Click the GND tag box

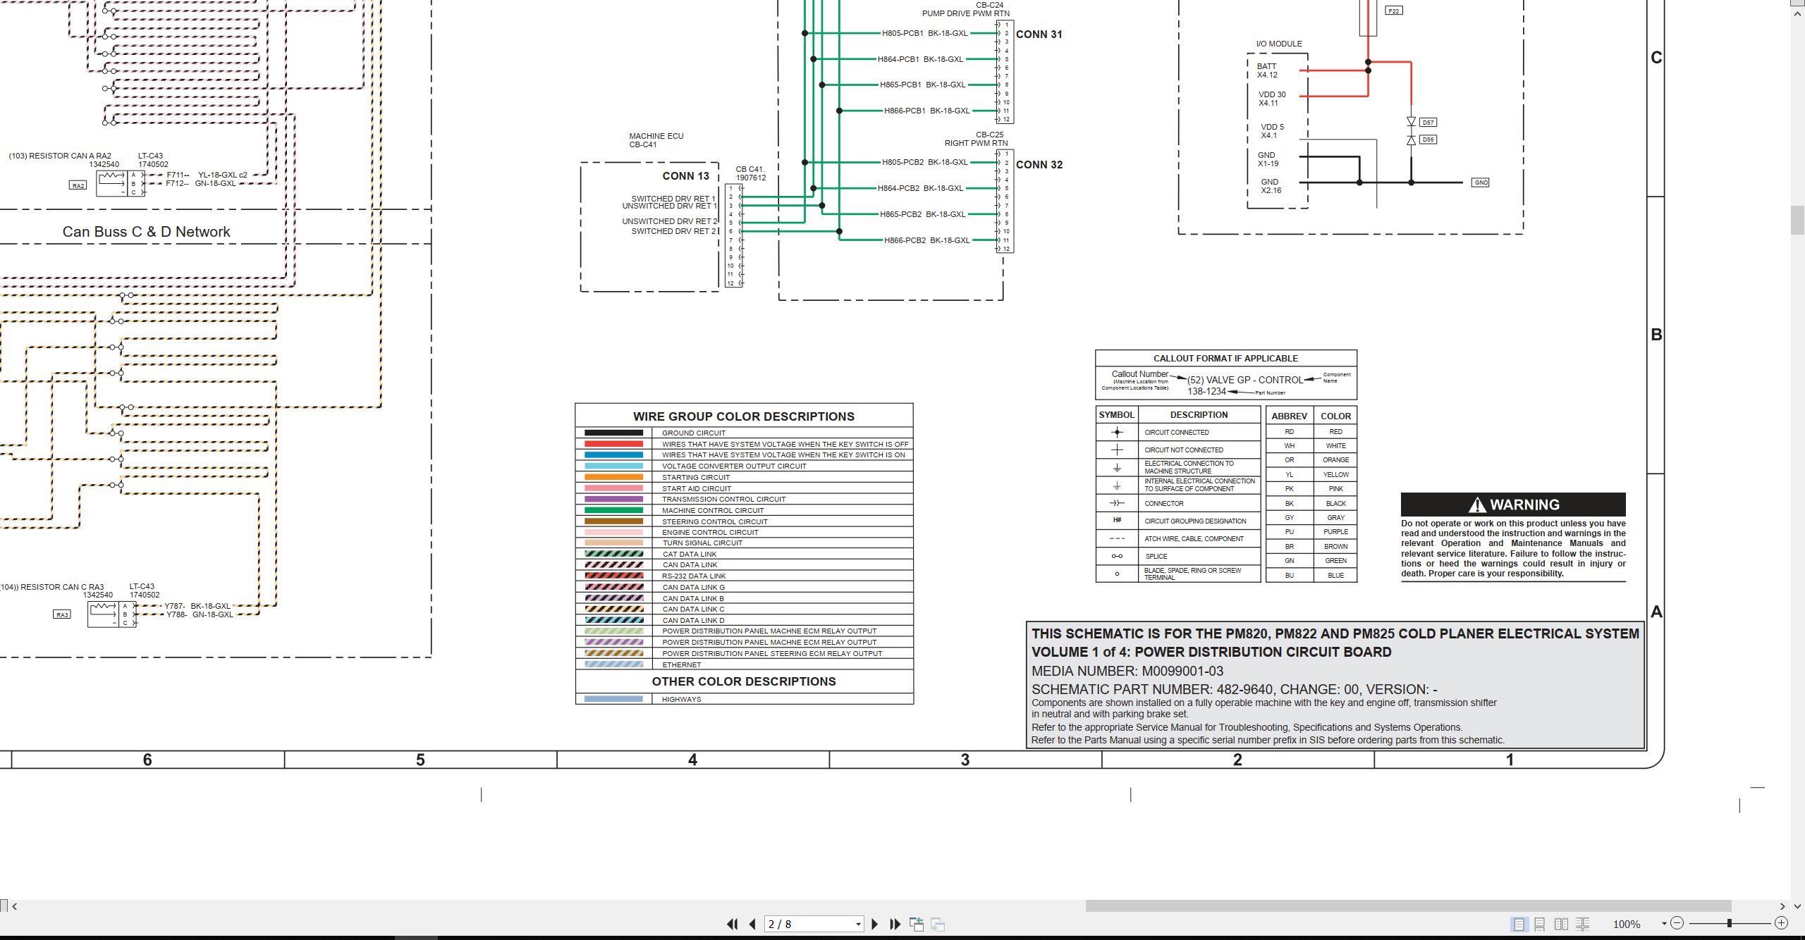click(x=1481, y=183)
